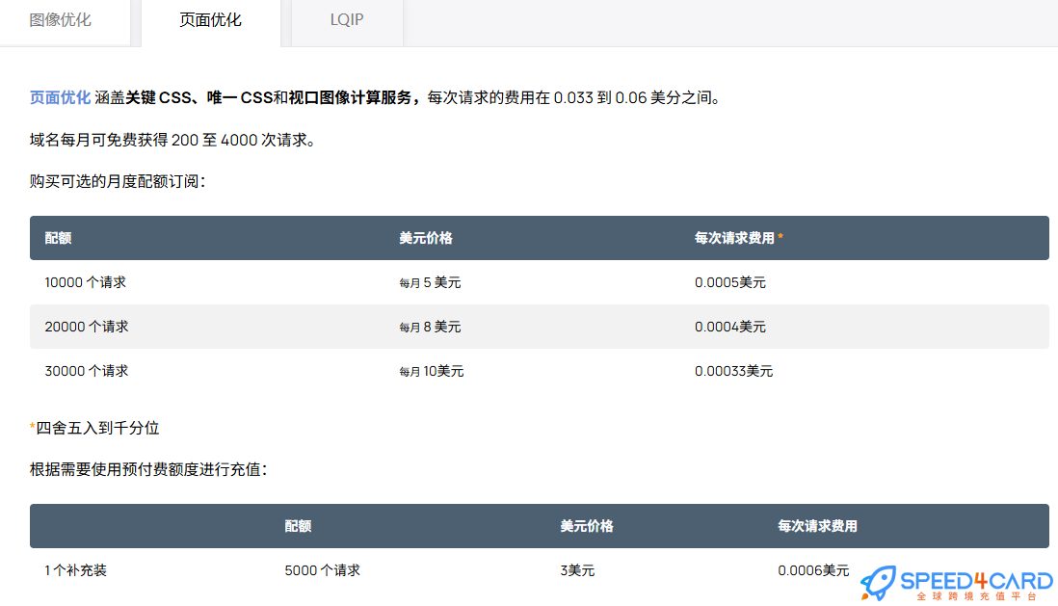Open the LQIP tab
This screenshot has height=606, width=1058.
point(347,20)
